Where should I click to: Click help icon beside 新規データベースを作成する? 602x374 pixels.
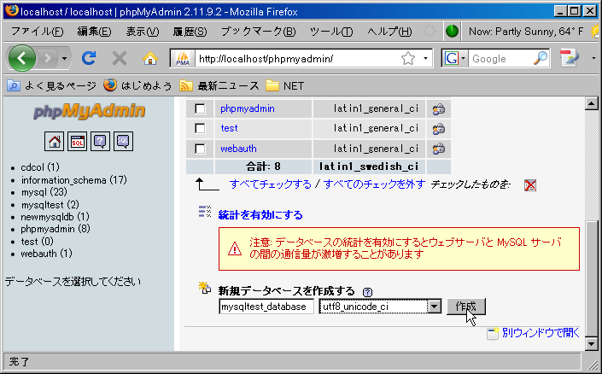point(367,291)
